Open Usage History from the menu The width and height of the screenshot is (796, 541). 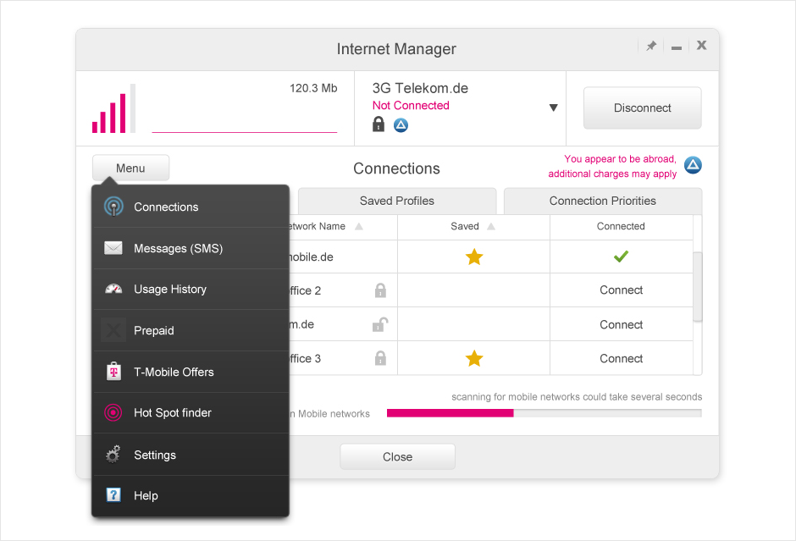pyautogui.click(x=191, y=290)
